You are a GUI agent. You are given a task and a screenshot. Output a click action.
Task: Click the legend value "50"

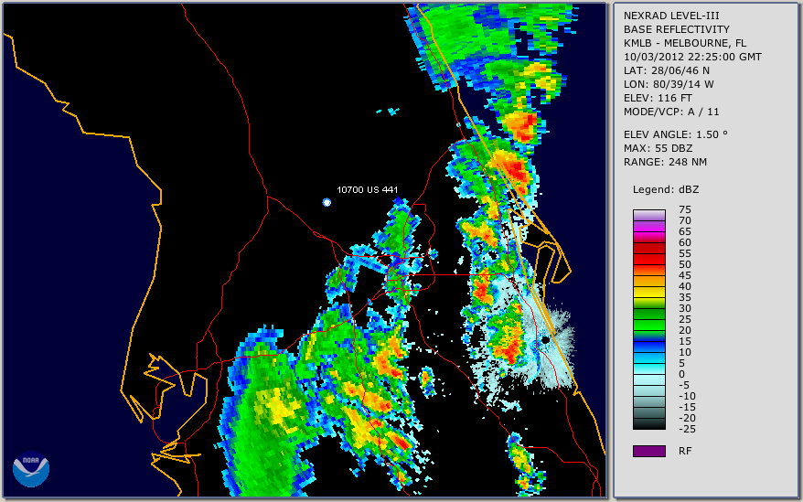tap(685, 264)
